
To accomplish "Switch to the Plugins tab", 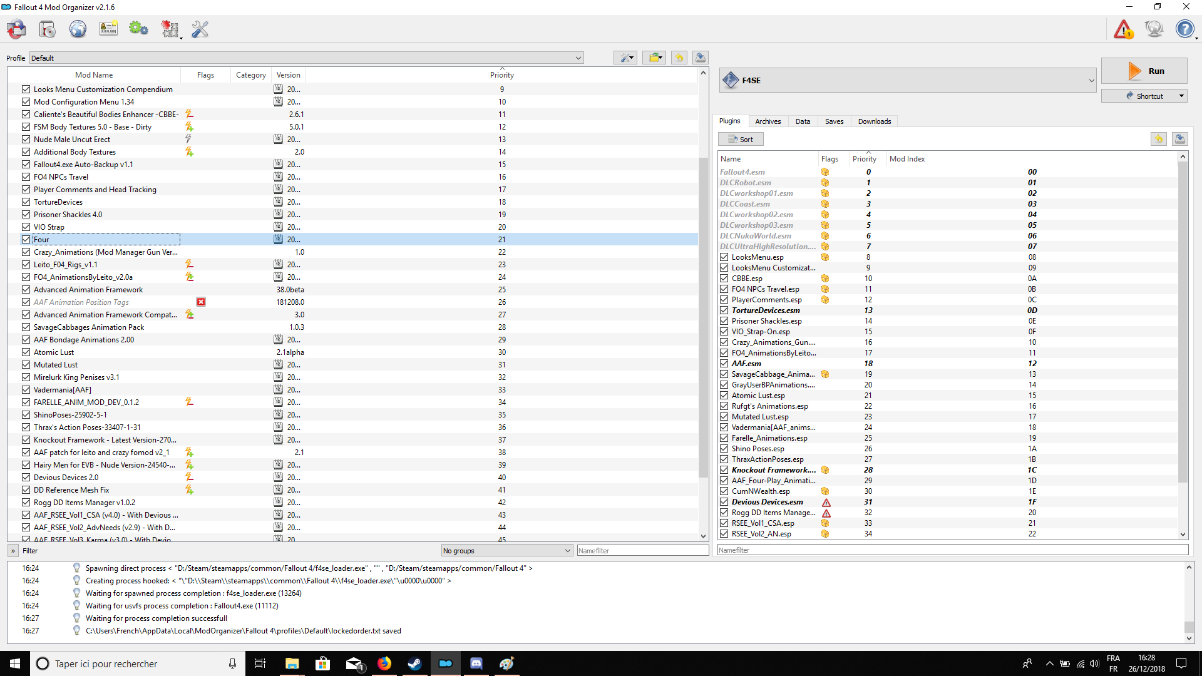I will coord(729,121).
